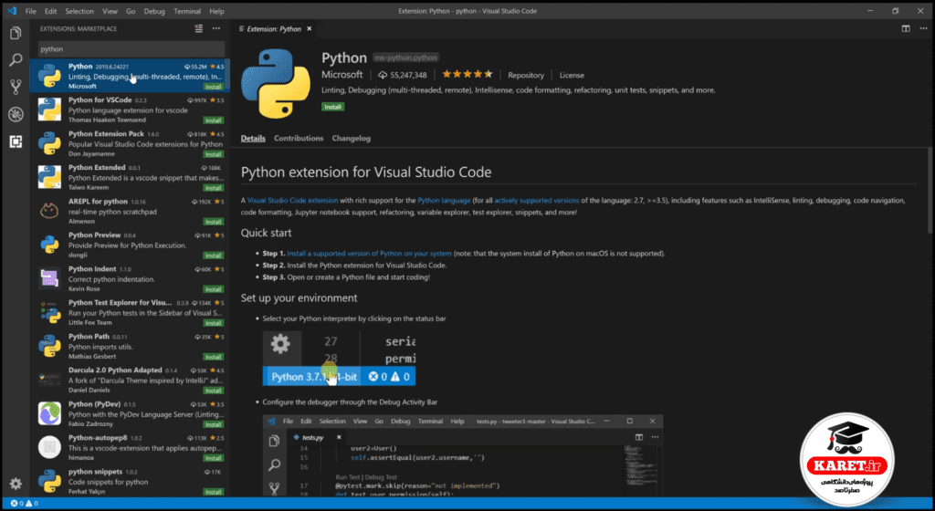Viewport: 935px width, 511px height.
Task: Open the Search view in activity bar
Action: click(x=16, y=59)
